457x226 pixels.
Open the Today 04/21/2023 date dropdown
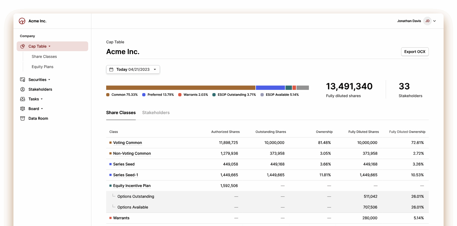[133, 69]
